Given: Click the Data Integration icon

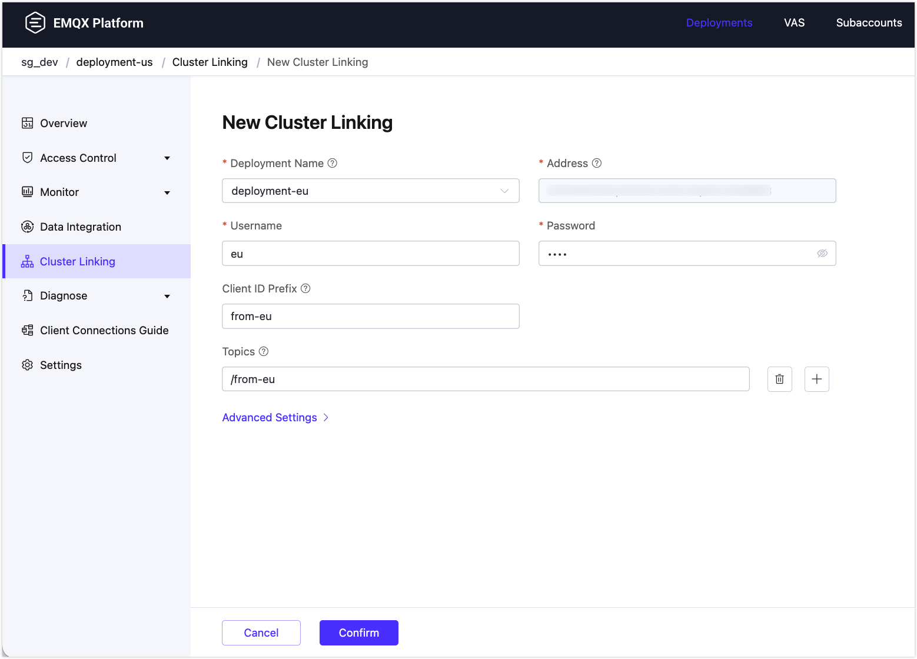Looking at the screenshot, I should coord(27,227).
